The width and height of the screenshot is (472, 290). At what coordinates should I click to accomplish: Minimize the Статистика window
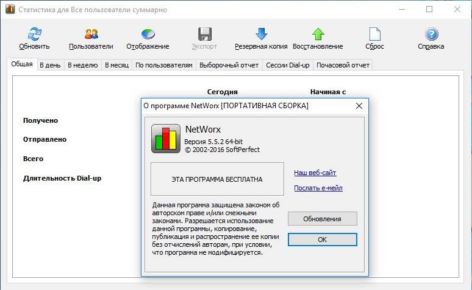pyautogui.click(x=402, y=9)
